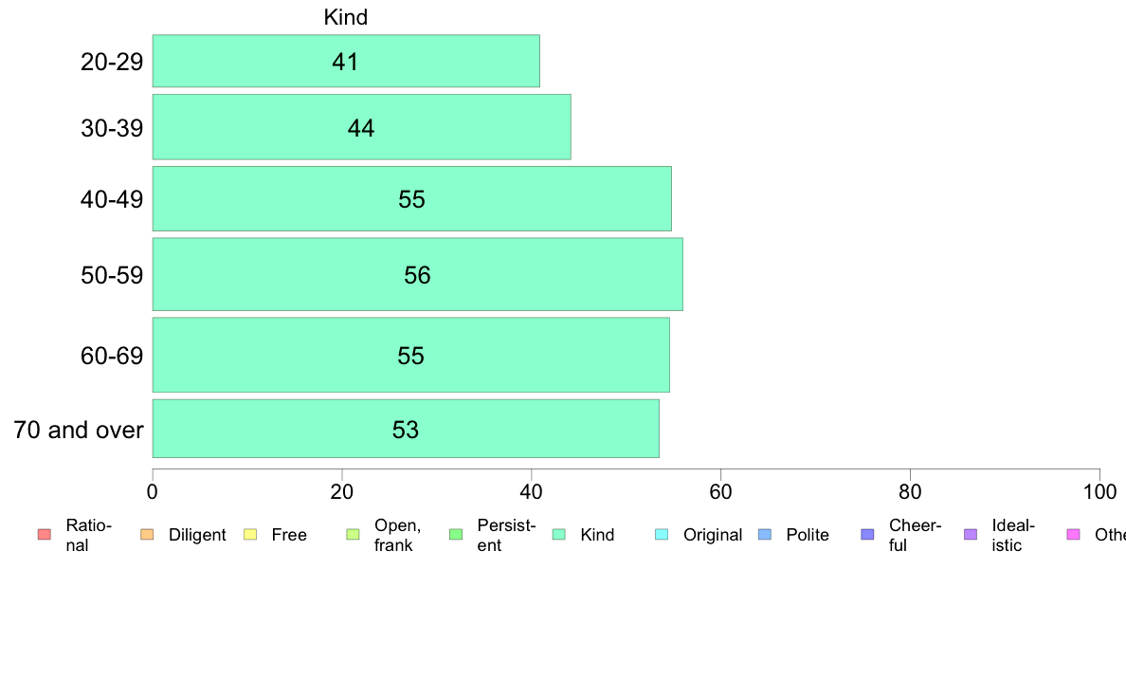
Task: Select the yellow Free legend swatch
Action: [250, 534]
